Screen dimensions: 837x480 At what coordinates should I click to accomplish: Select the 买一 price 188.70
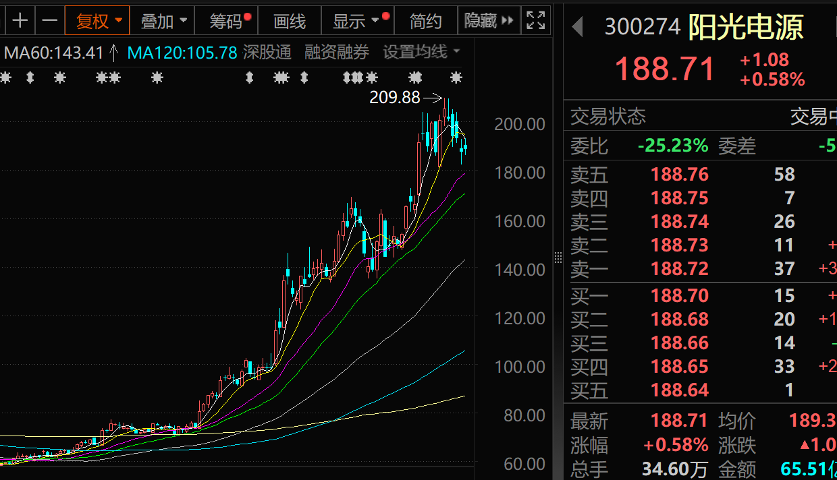(680, 296)
